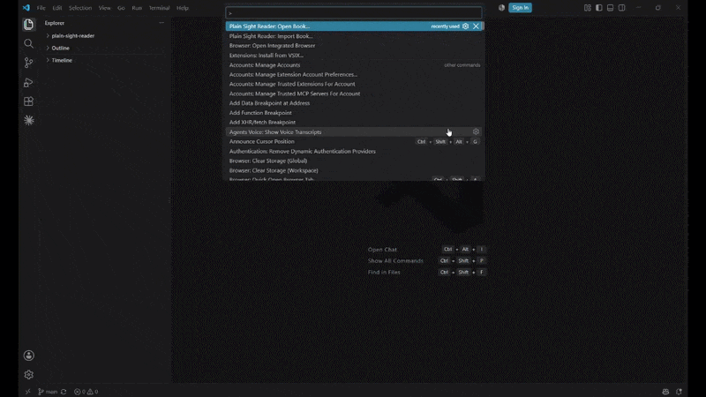
Task: Select Agents Voice: Show Voice Transcripts
Action: (355, 131)
